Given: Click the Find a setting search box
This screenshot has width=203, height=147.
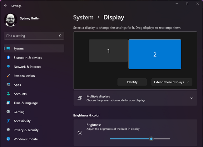Looking at the screenshot, I should coord(31,36).
